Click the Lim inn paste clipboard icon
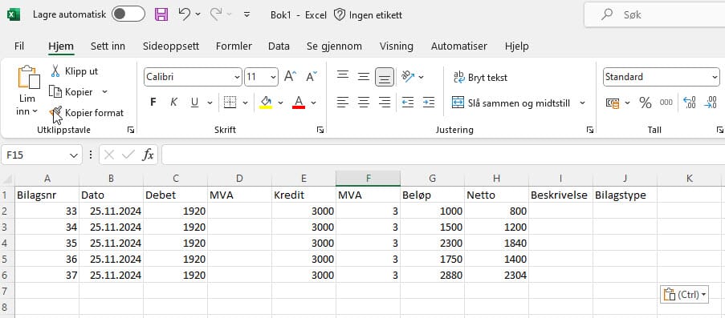The height and width of the screenshot is (318, 725). tap(29, 77)
